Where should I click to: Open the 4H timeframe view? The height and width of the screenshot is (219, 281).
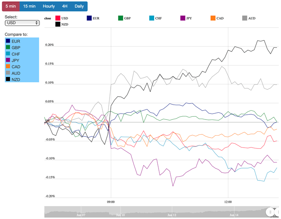tap(65, 6)
